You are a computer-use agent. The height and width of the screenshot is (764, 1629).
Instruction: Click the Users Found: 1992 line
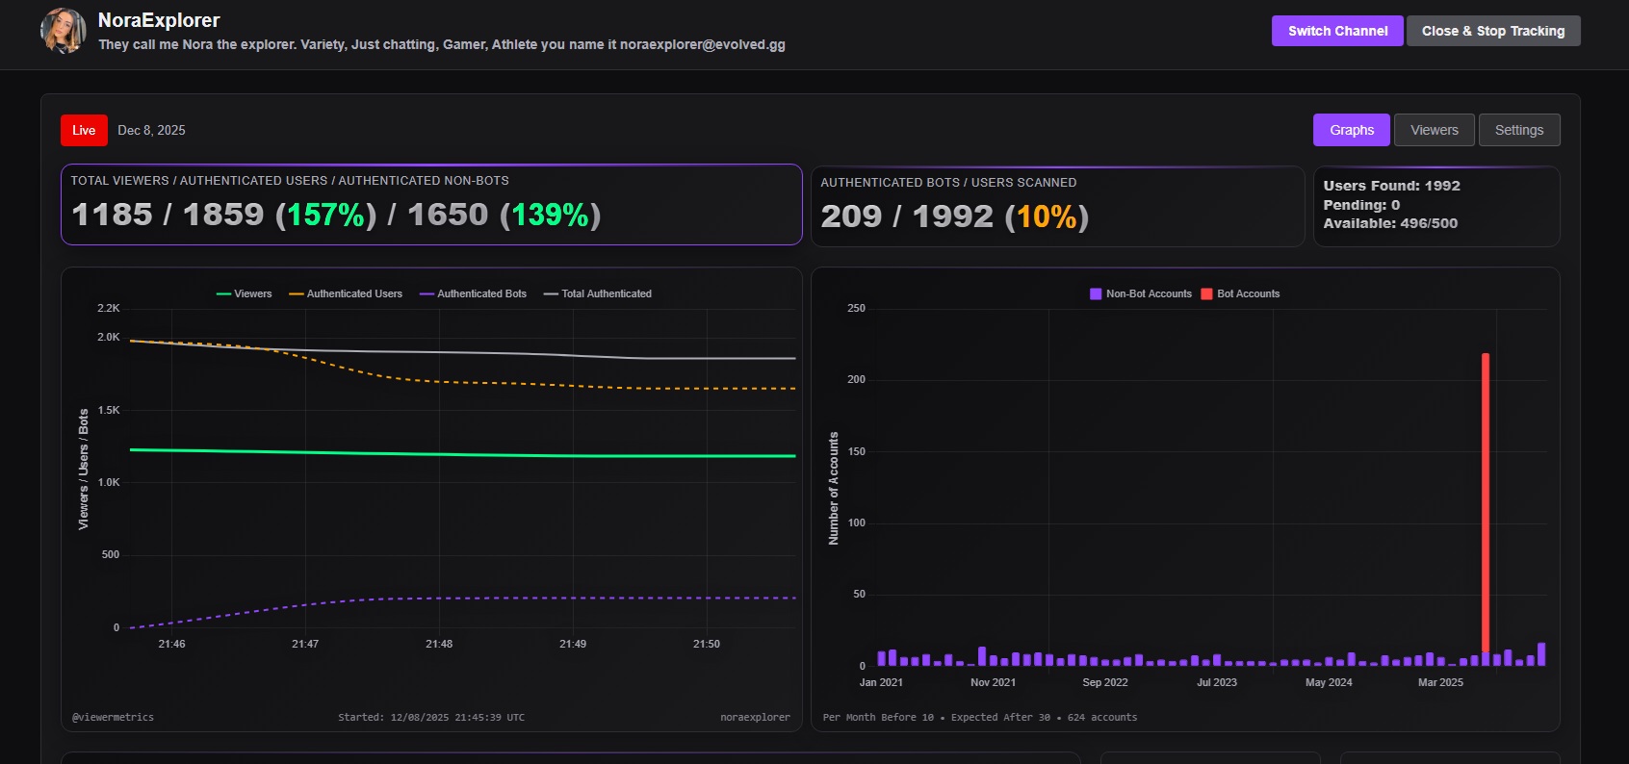(x=1391, y=186)
